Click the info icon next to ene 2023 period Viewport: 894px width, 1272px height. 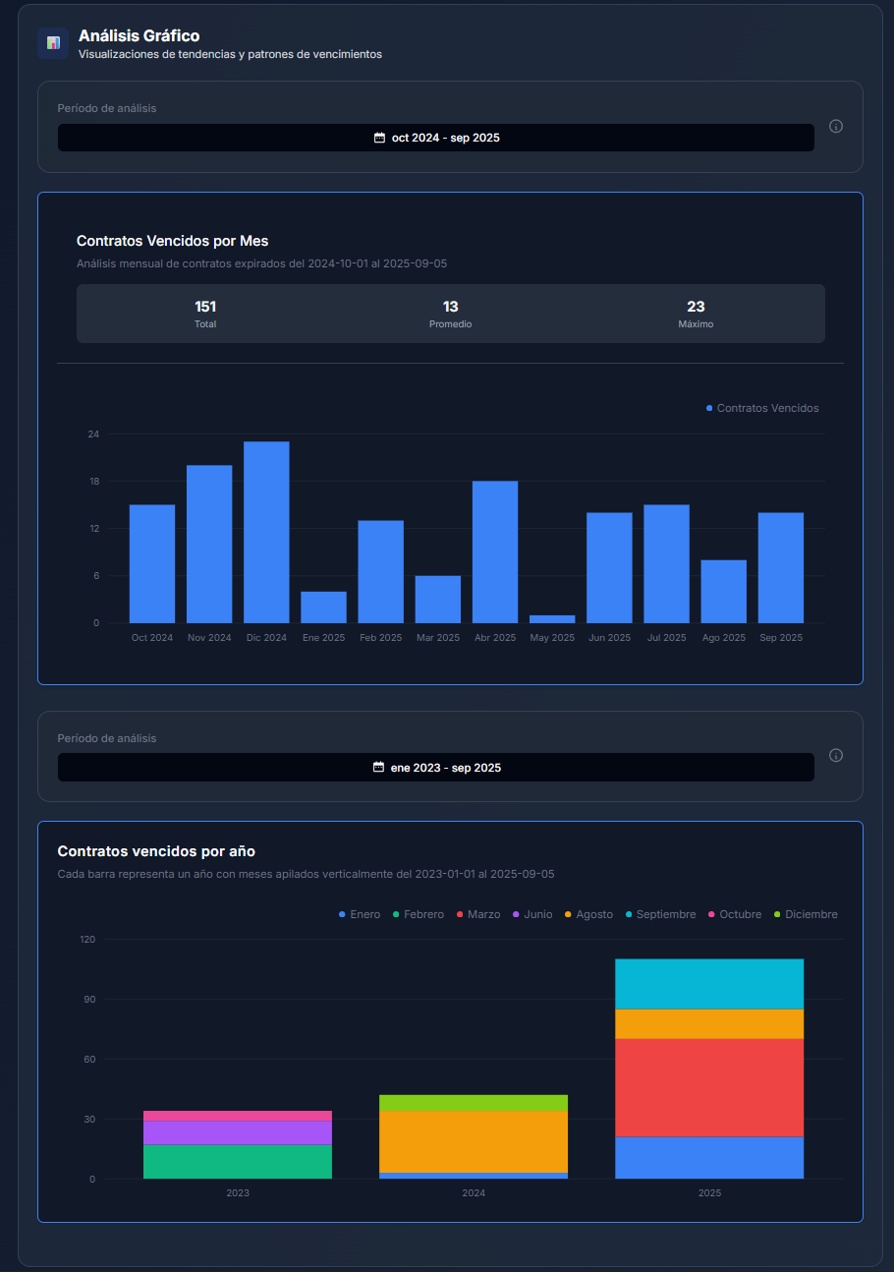click(x=836, y=755)
